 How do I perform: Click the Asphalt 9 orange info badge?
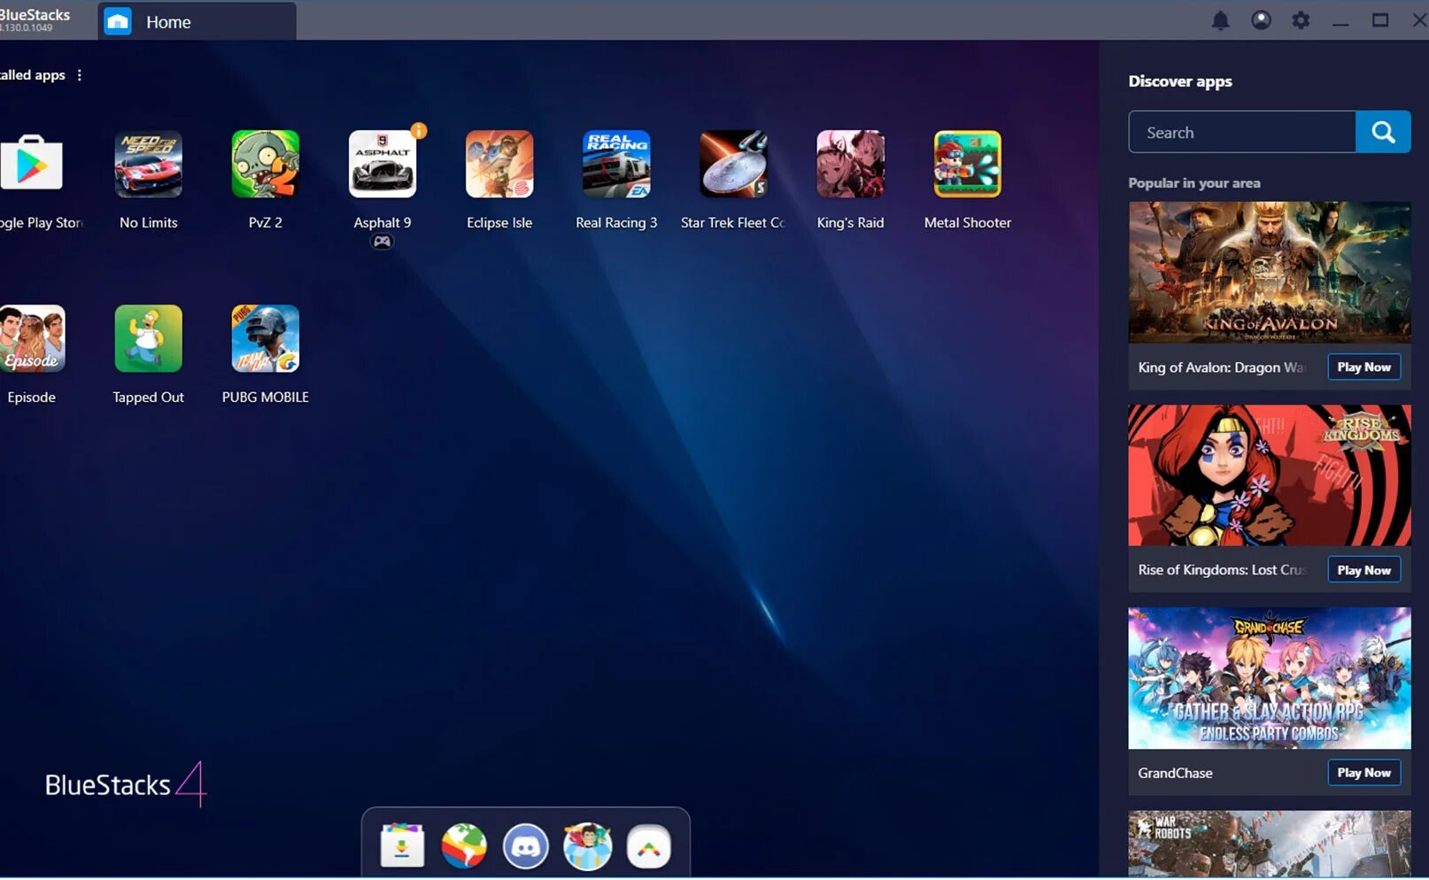coord(419,131)
